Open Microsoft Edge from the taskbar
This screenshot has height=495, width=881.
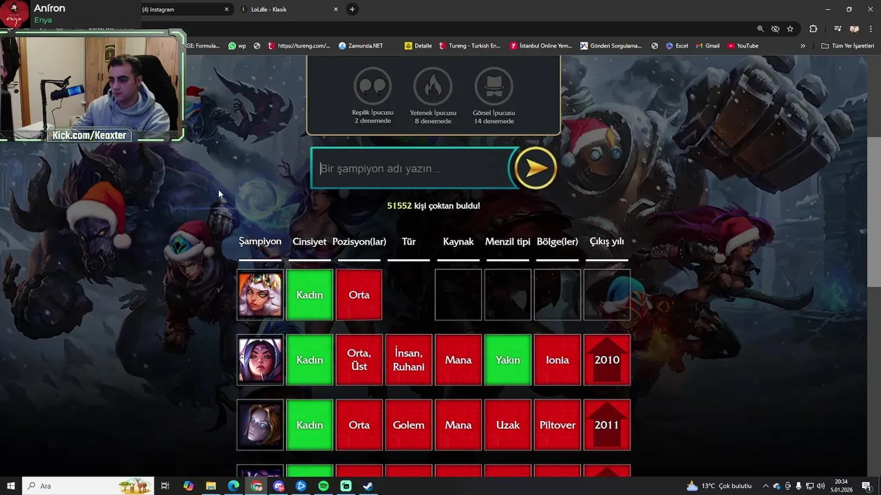tap(233, 486)
